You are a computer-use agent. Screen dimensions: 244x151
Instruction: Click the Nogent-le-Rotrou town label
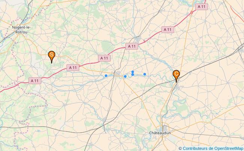[21, 30]
